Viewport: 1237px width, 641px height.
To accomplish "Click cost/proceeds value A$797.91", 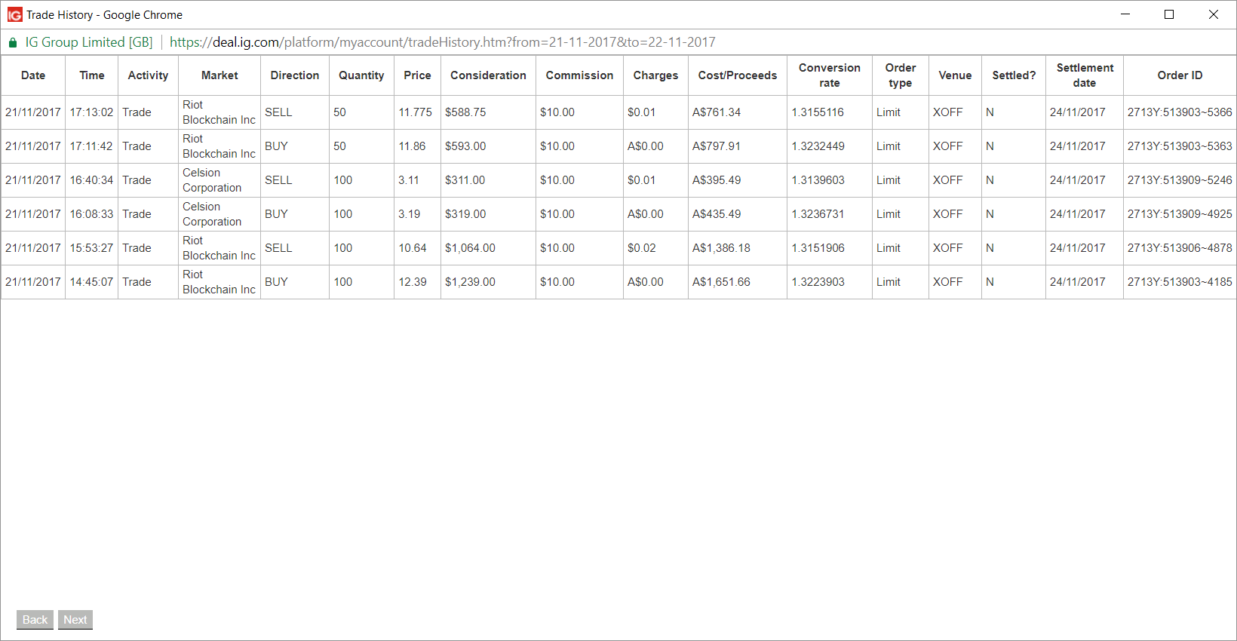I will pos(717,146).
